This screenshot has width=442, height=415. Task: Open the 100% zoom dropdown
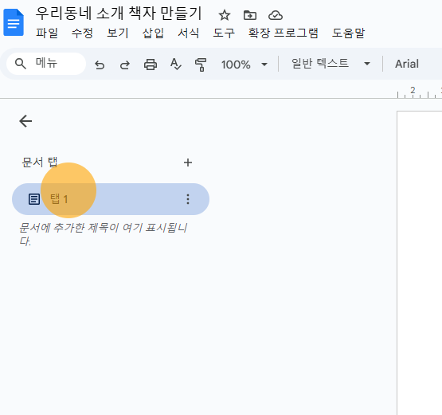coord(244,65)
